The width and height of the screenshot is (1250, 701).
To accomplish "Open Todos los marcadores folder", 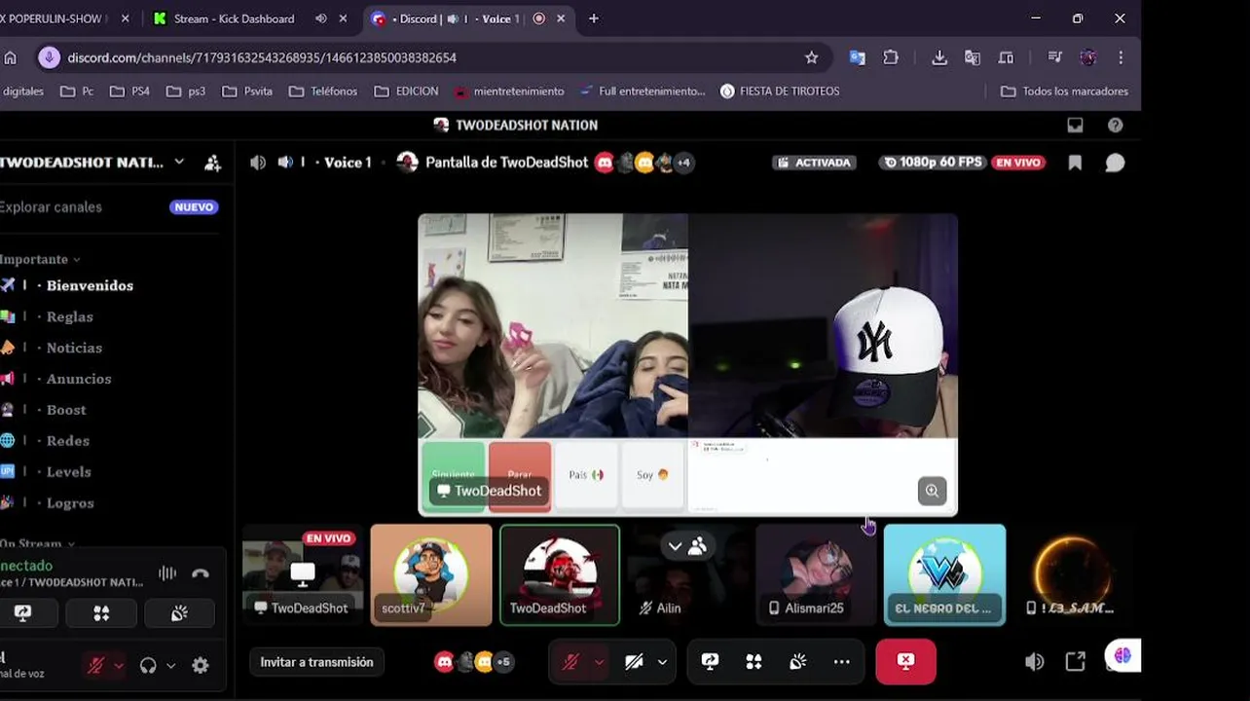I will point(1064,92).
